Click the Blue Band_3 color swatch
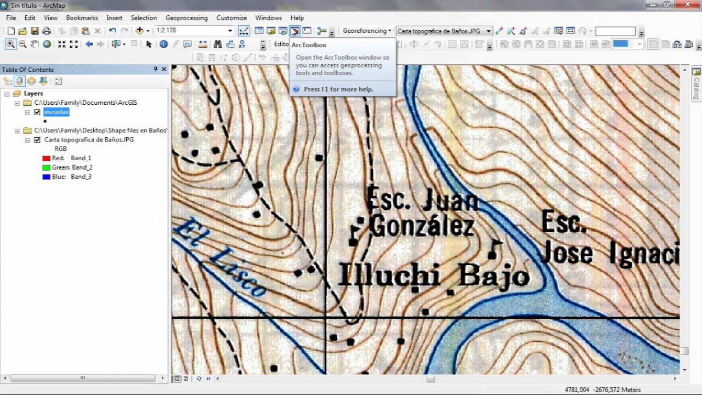This screenshot has height=395, width=702. click(46, 177)
